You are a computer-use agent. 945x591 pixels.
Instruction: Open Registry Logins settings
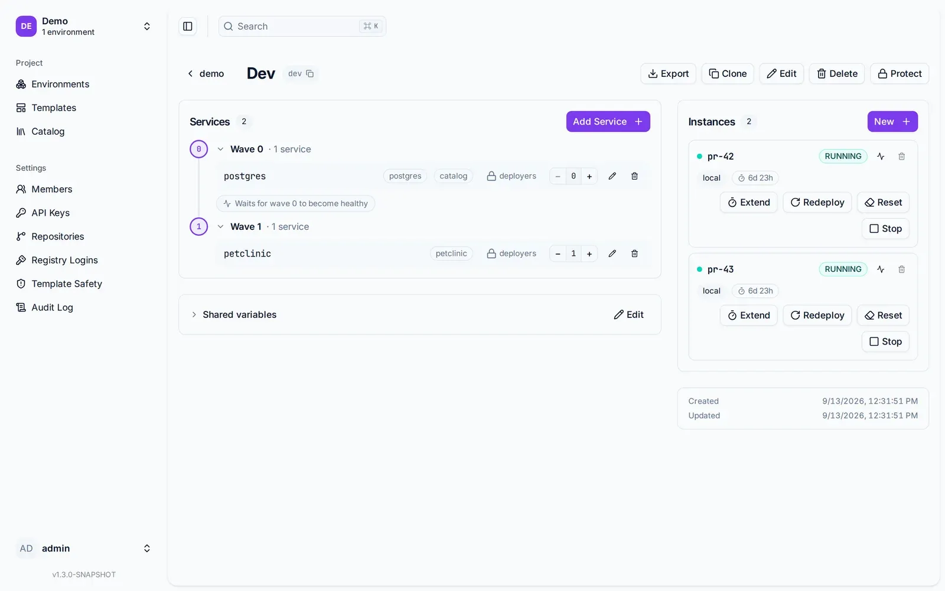click(83, 260)
